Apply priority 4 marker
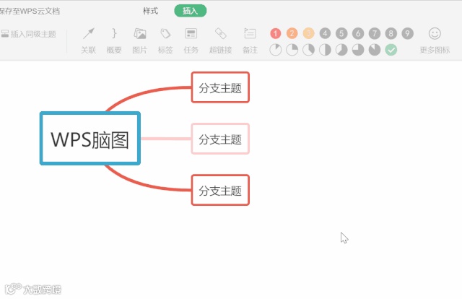The width and height of the screenshot is (462, 299). tap(325, 33)
